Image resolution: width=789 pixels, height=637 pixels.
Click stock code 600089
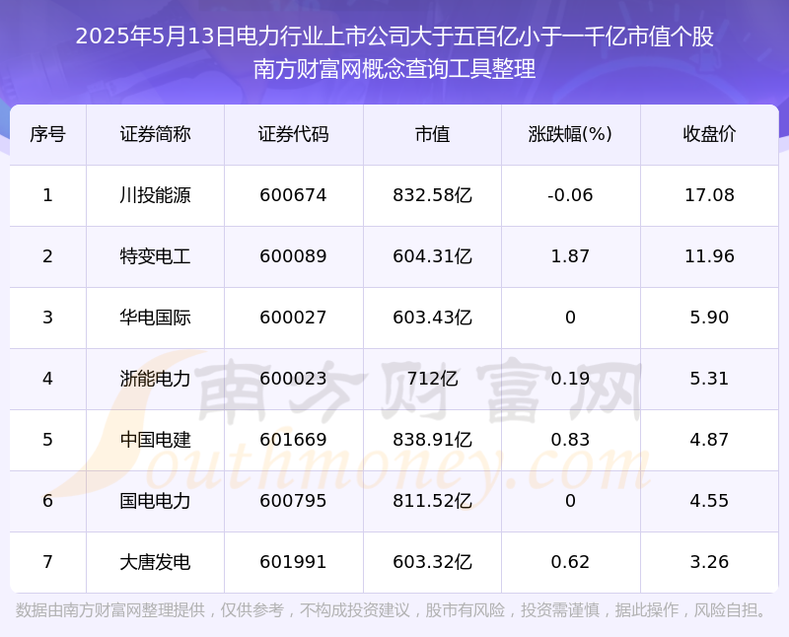(x=293, y=256)
